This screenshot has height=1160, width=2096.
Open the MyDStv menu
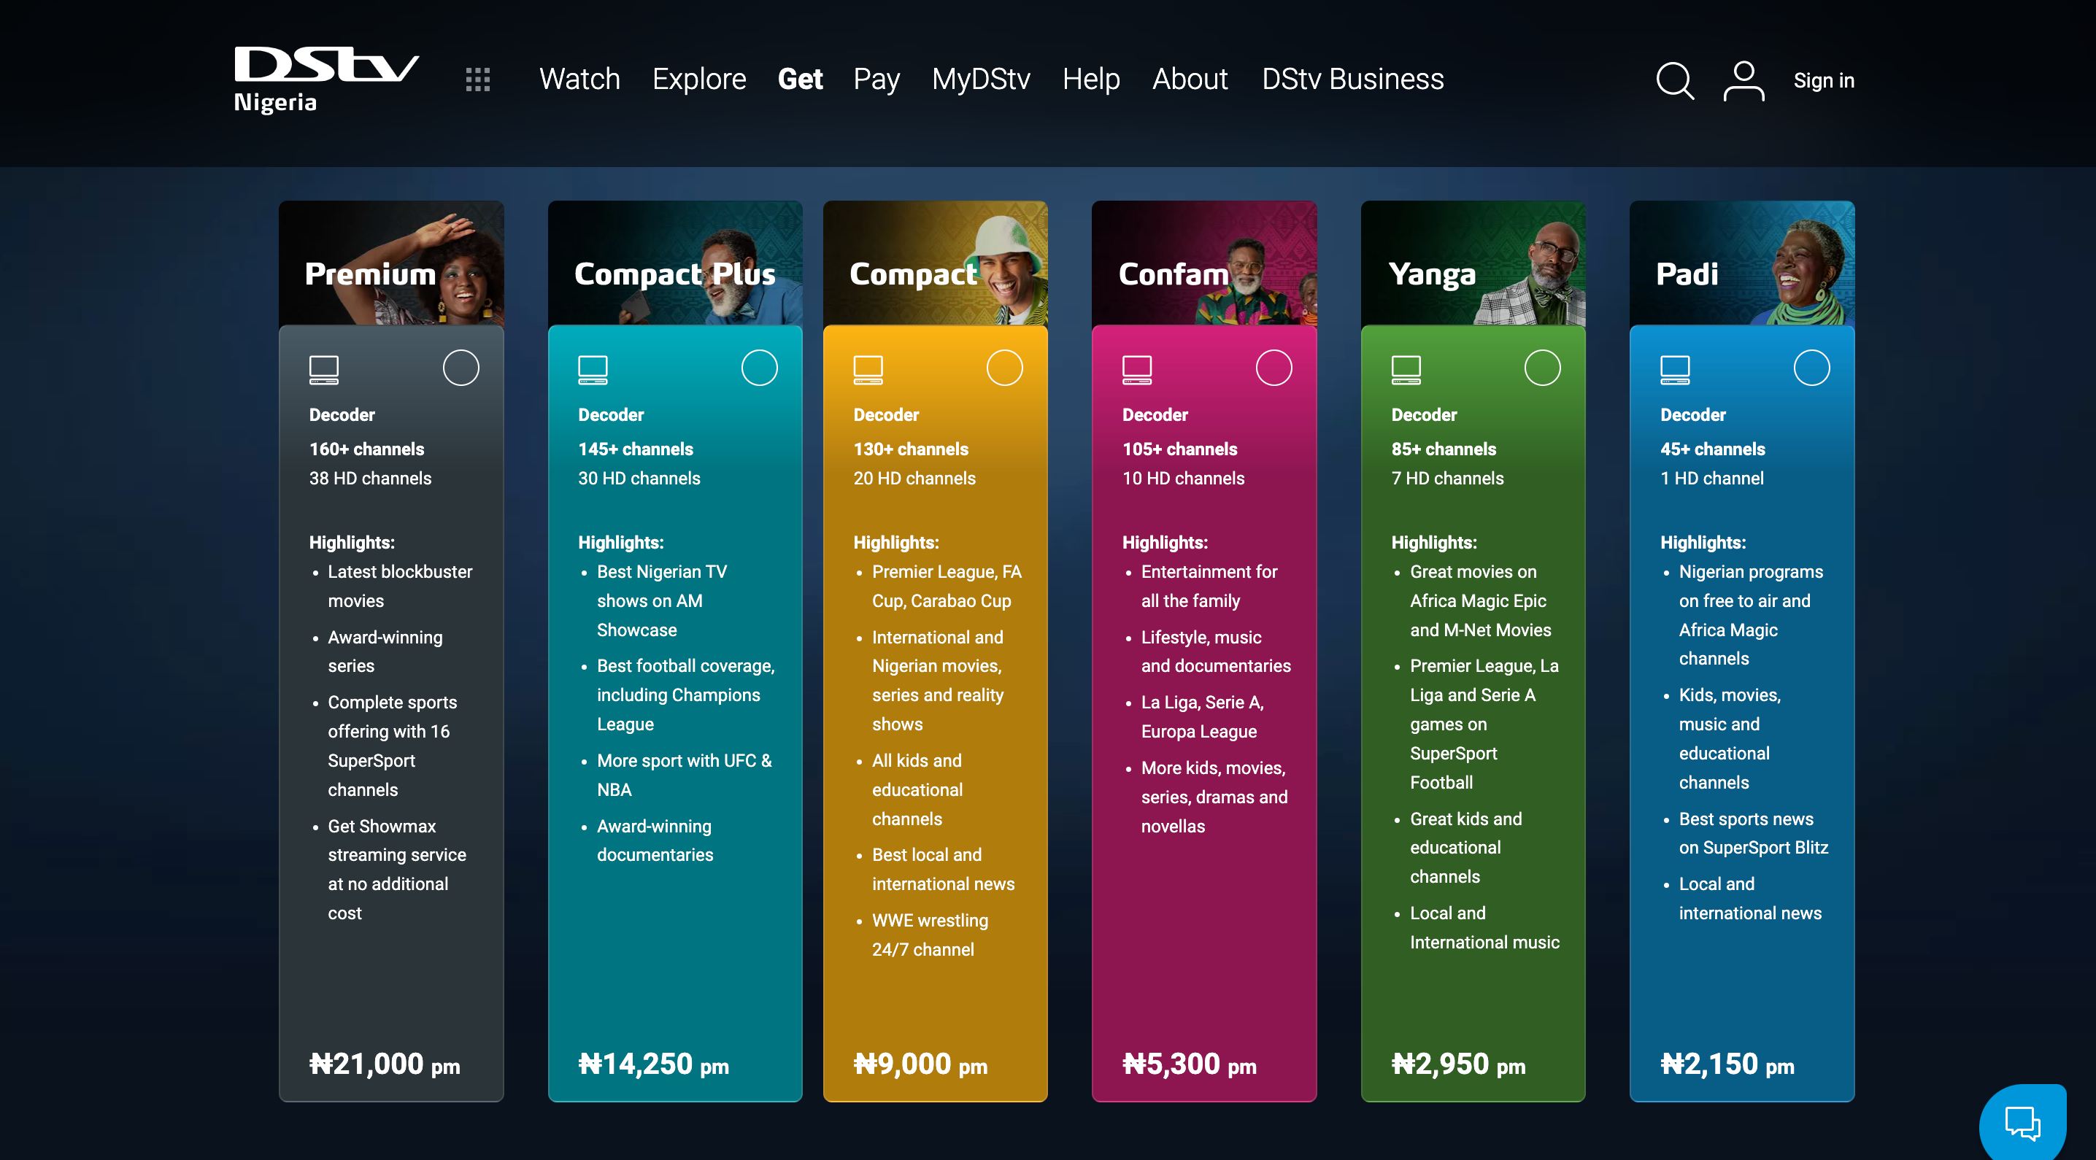pyautogui.click(x=980, y=80)
